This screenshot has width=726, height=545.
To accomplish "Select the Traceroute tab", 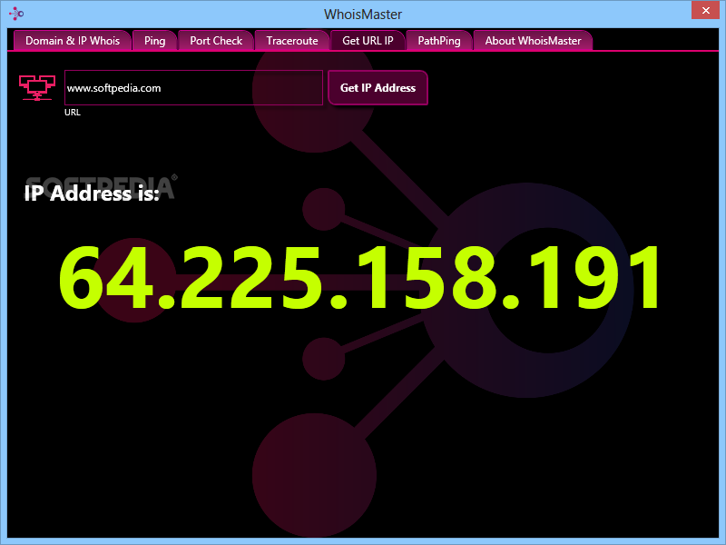I will click(292, 41).
